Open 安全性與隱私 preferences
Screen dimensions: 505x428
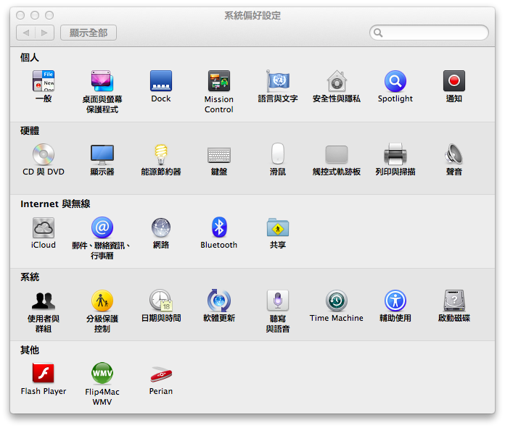pos(337,81)
